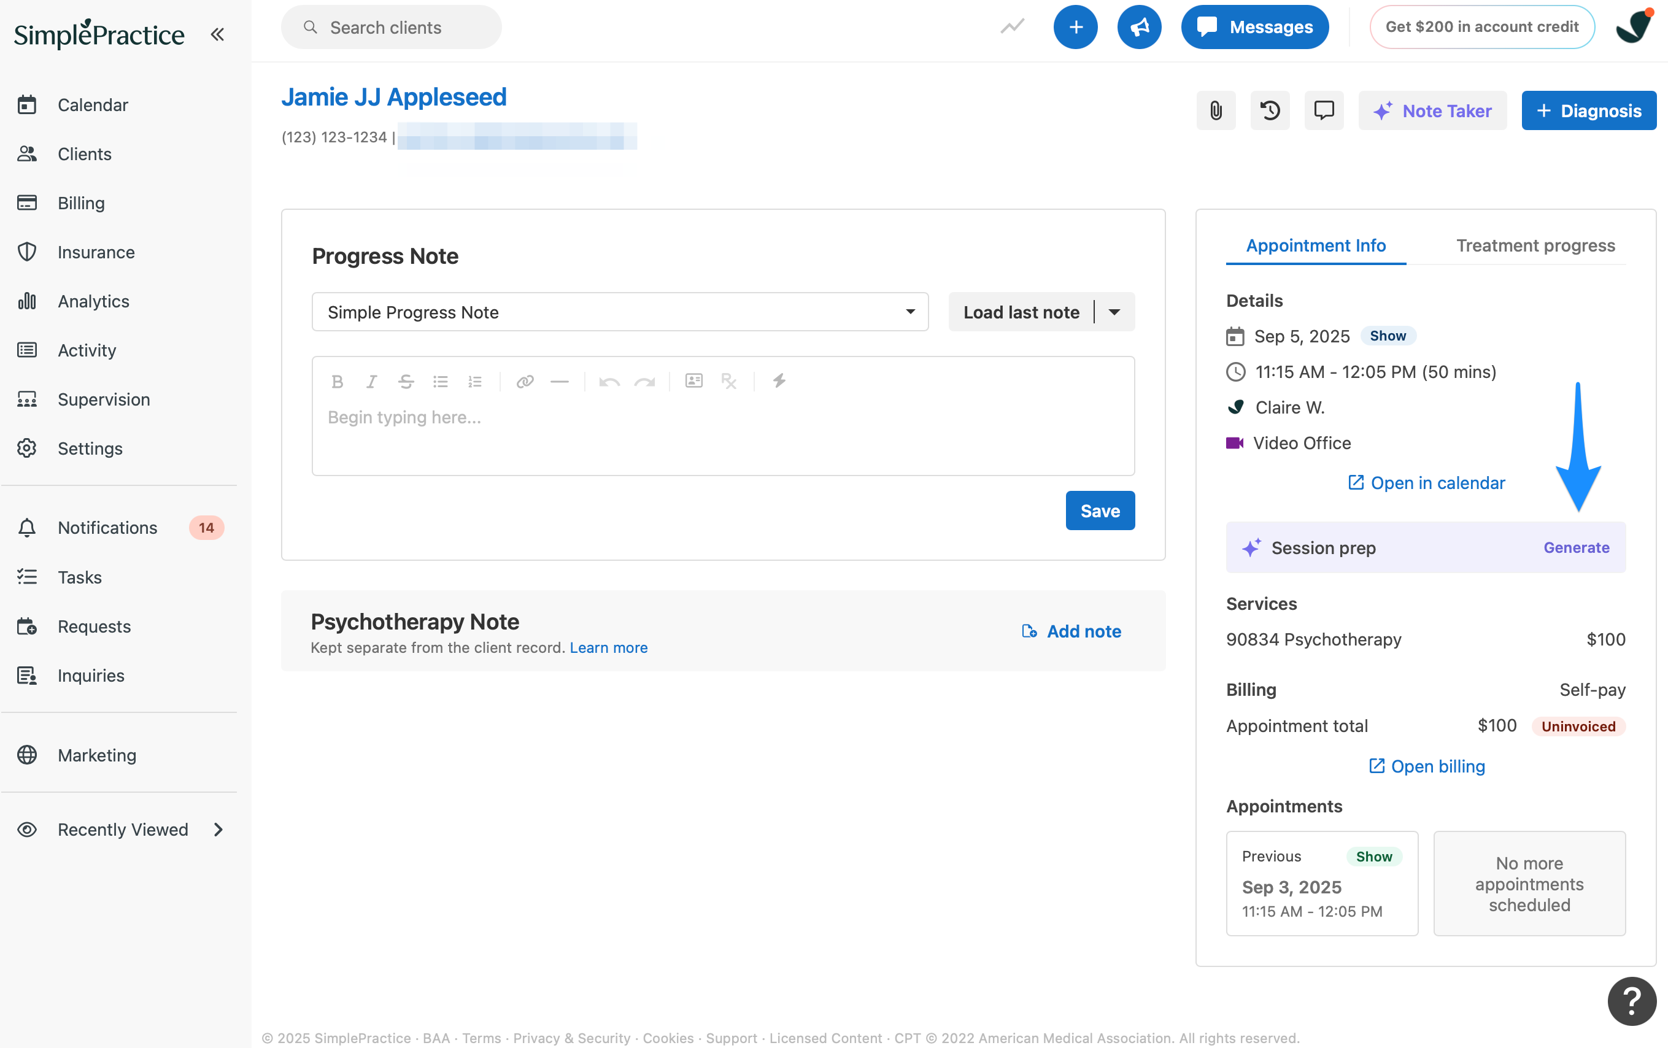Expand the Load last note arrow
Viewport: 1668px width, 1048px height.
(x=1114, y=312)
